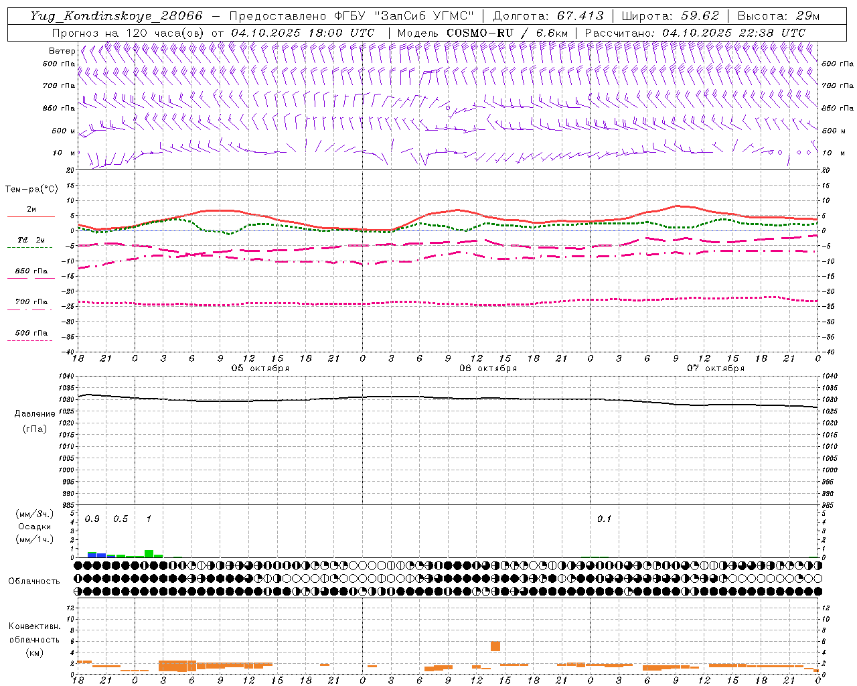
Task: Click the 10 м wind level label on left
Action: (65, 153)
